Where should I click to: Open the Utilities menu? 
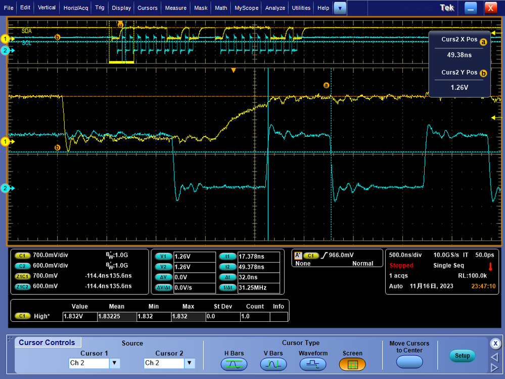pyautogui.click(x=301, y=8)
